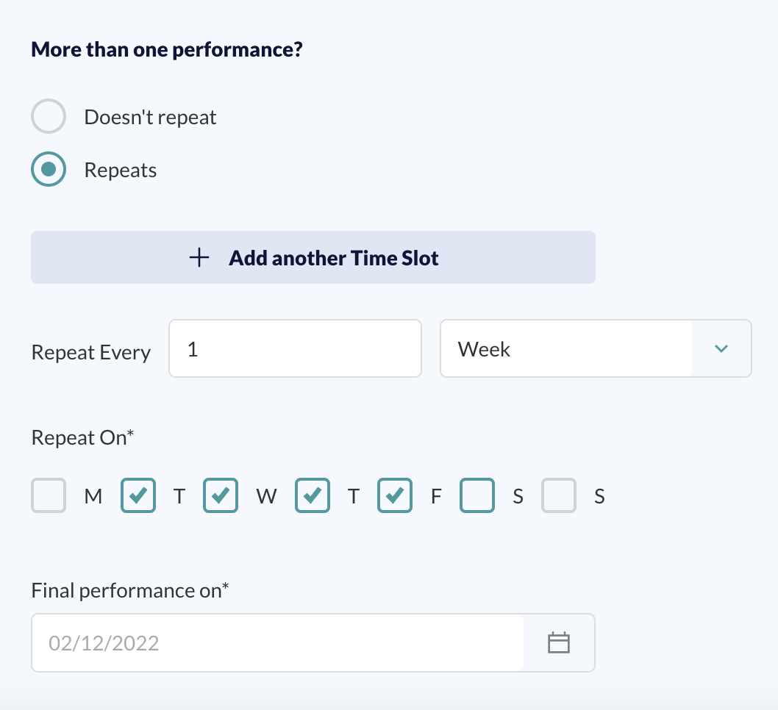
Task: Click the W day label text
Action: (266, 496)
